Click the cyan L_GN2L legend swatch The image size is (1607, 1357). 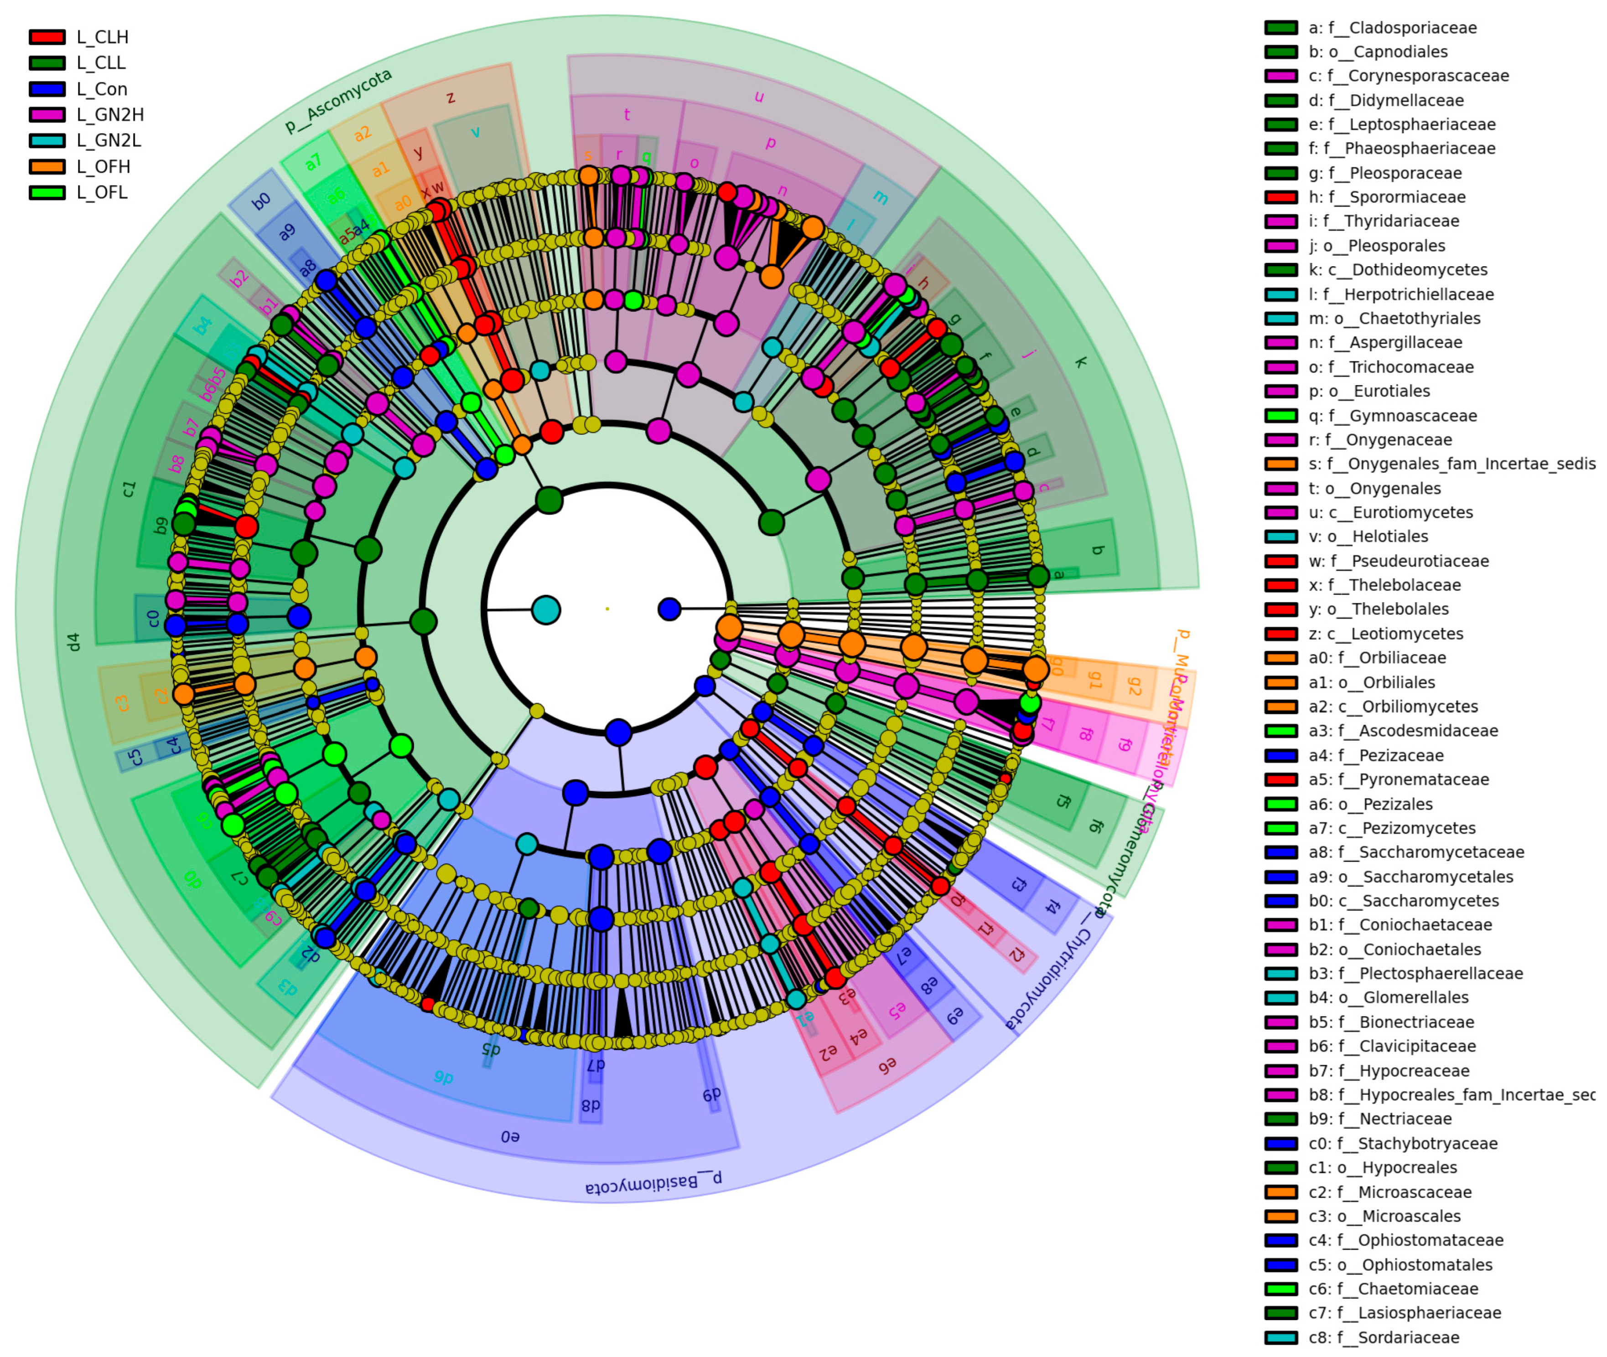[47, 141]
